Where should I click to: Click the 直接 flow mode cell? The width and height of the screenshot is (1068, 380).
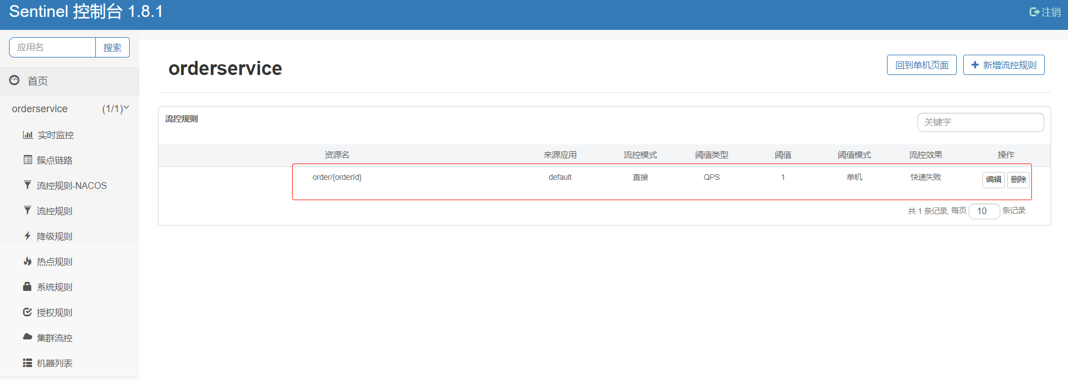click(641, 177)
